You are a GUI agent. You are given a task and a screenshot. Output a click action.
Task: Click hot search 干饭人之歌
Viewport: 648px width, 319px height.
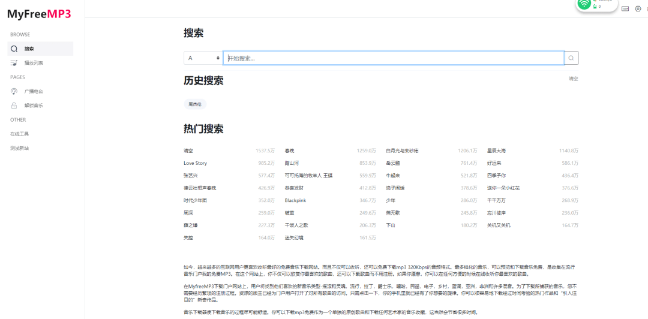[x=296, y=225]
